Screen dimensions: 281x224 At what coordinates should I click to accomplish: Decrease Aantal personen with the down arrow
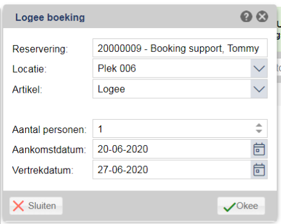coord(259,131)
